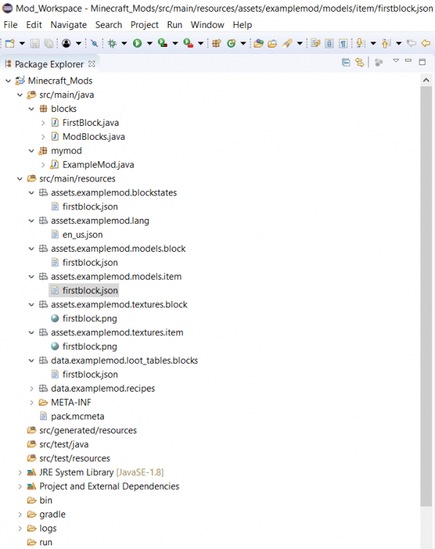Collapse the src/main/java source folder
This screenshot has height=549, width=435.
[x=20, y=95]
